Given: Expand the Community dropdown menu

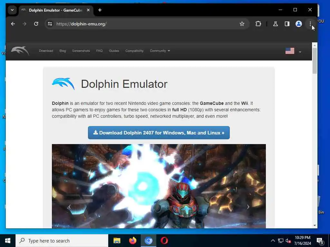Looking at the screenshot, I should point(160,51).
